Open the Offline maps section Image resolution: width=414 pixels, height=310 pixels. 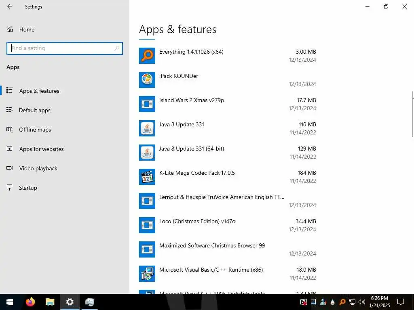point(65,130)
